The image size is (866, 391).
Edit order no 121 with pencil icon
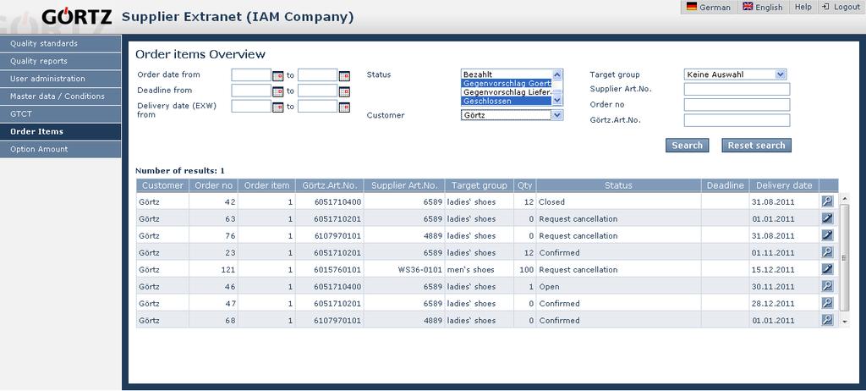(x=827, y=269)
